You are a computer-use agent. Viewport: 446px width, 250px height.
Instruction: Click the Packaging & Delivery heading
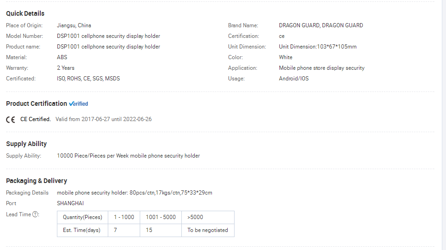37,181
